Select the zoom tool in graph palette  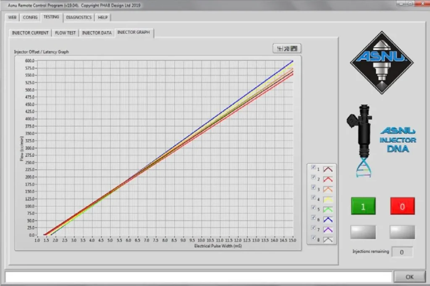coord(286,49)
